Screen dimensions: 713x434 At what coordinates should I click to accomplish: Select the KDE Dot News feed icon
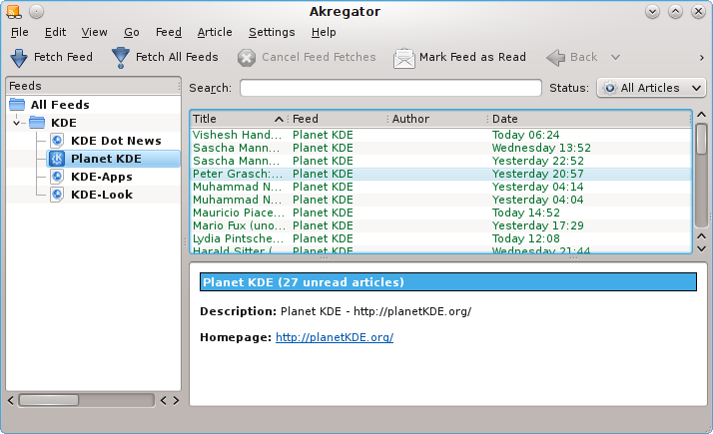tap(58, 141)
